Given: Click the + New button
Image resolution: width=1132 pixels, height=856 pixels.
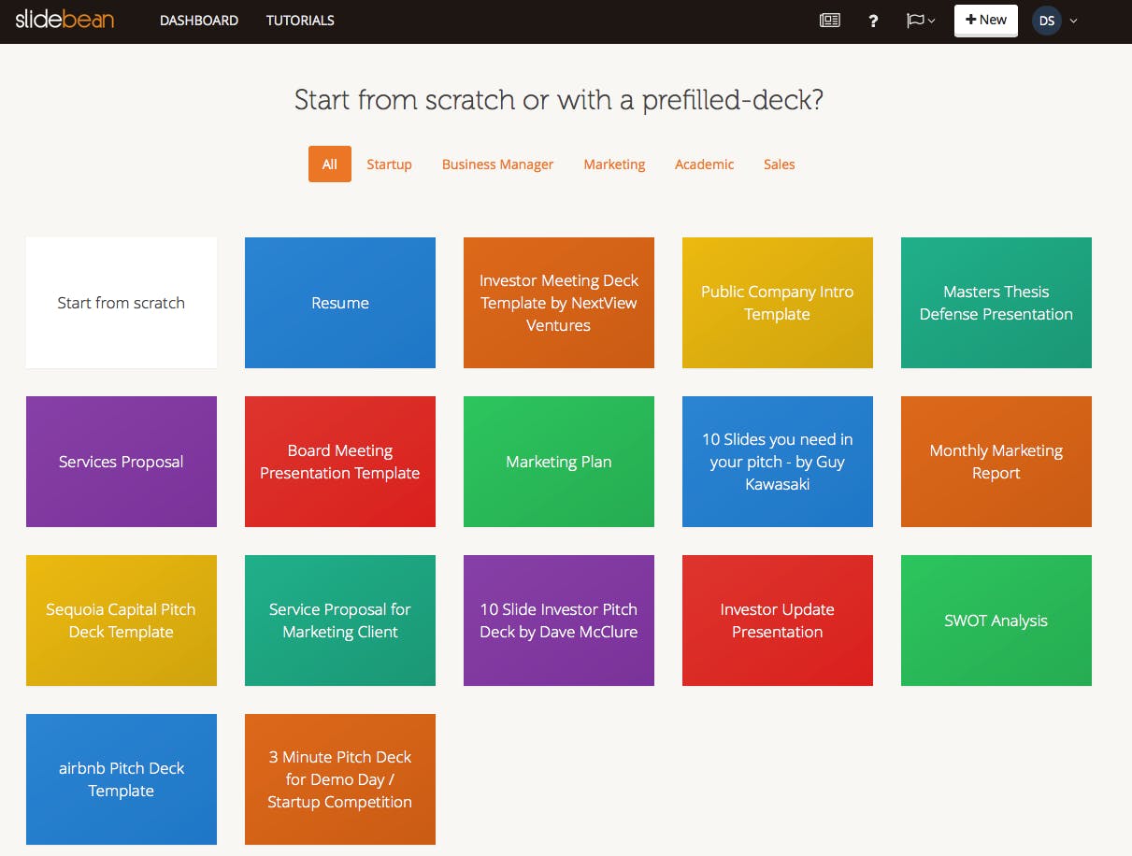Looking at the screenshot, I should (985, 20).
